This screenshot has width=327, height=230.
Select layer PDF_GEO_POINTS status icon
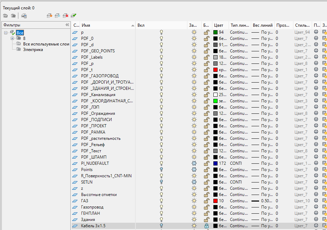coord(75,51)
